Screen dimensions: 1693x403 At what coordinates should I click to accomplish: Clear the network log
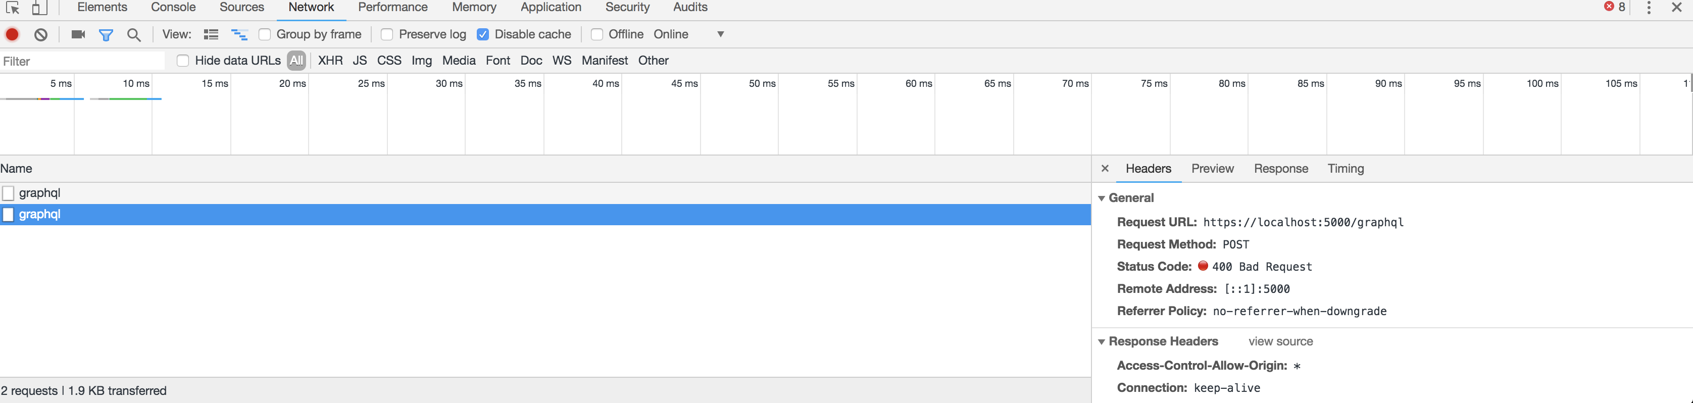click(41, 35)
